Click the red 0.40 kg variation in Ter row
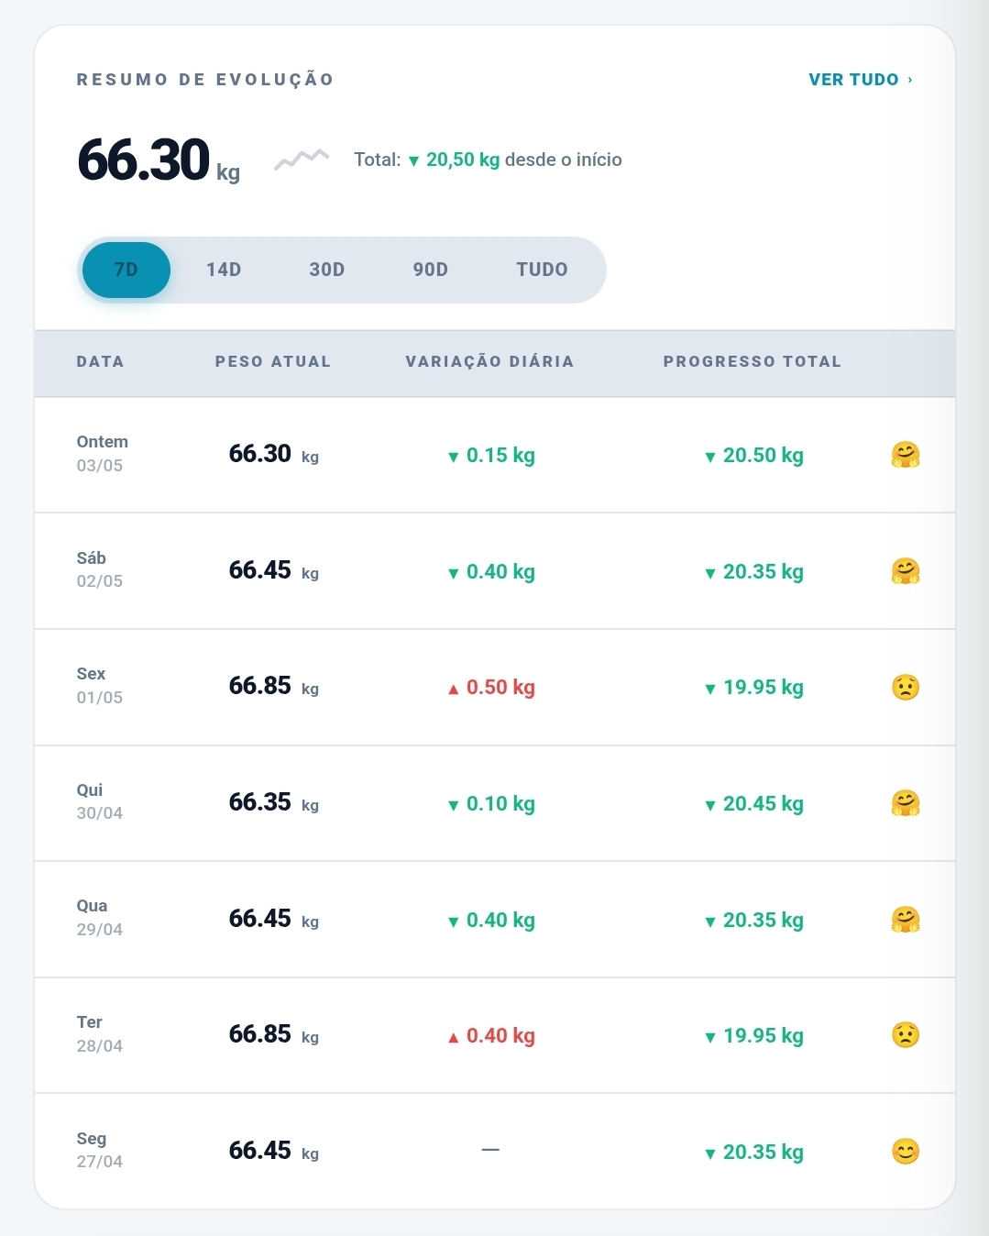 pos(491,1035)
